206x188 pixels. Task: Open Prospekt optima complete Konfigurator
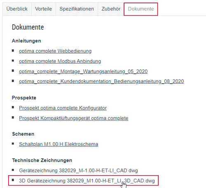(x=63, y=108)
